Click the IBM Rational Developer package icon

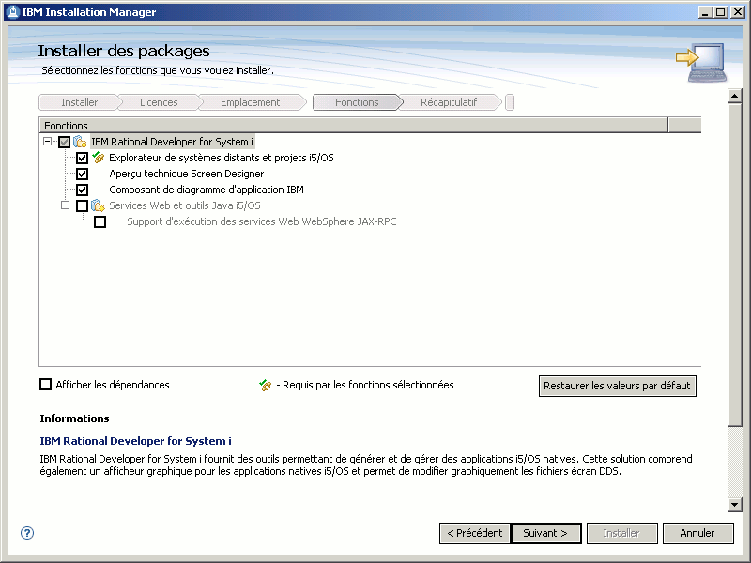pyautogui.click(x=80, y=142)
